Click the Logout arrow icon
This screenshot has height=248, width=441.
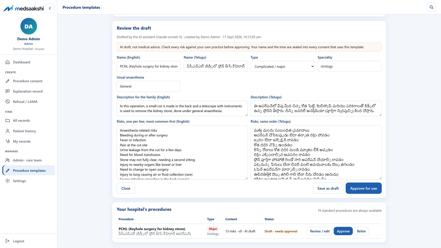(8, 241)
